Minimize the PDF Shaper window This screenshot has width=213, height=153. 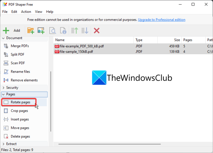(x=180, y=4)
